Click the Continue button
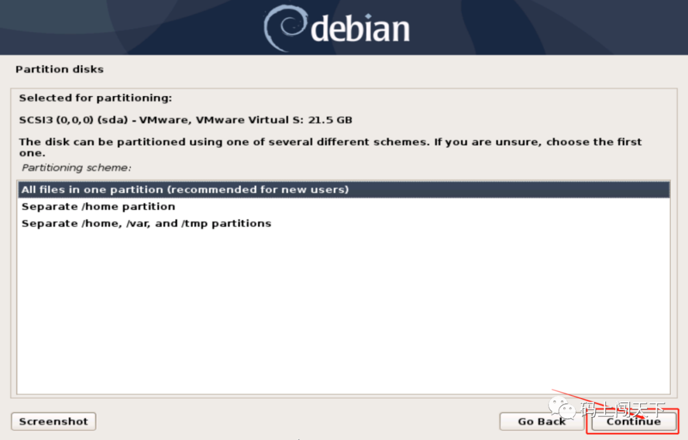 (633, 422)
